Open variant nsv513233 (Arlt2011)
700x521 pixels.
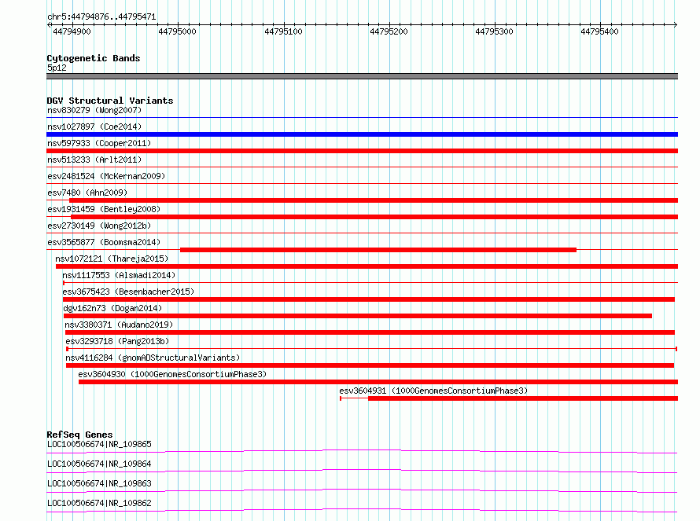click(x=94, y=160)
